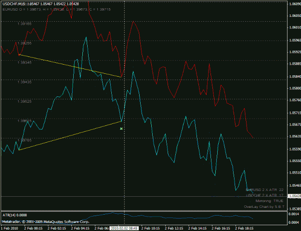This screenshot has height=231, width=301.
Task: Click the 1.06010 price scale value
Action: tap(295, 27)
